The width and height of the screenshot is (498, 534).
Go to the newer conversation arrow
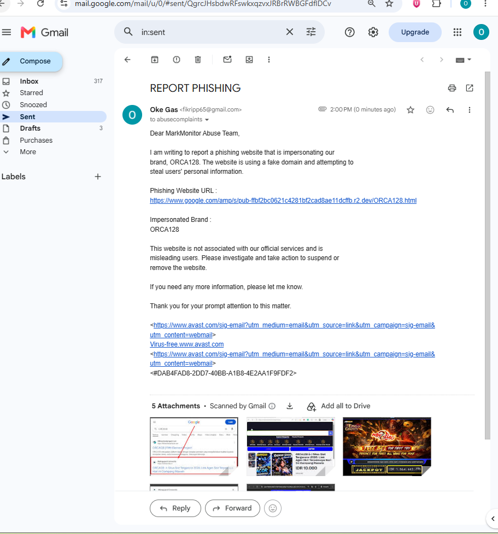point(422,60)
